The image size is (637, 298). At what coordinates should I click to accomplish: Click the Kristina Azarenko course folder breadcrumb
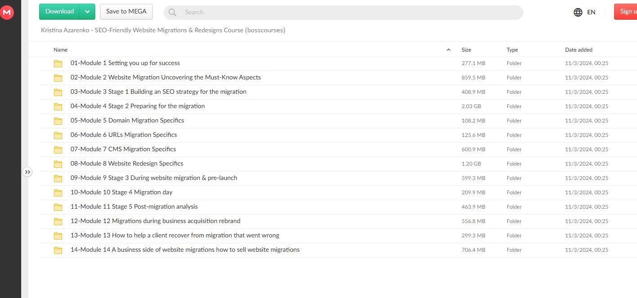163,30
